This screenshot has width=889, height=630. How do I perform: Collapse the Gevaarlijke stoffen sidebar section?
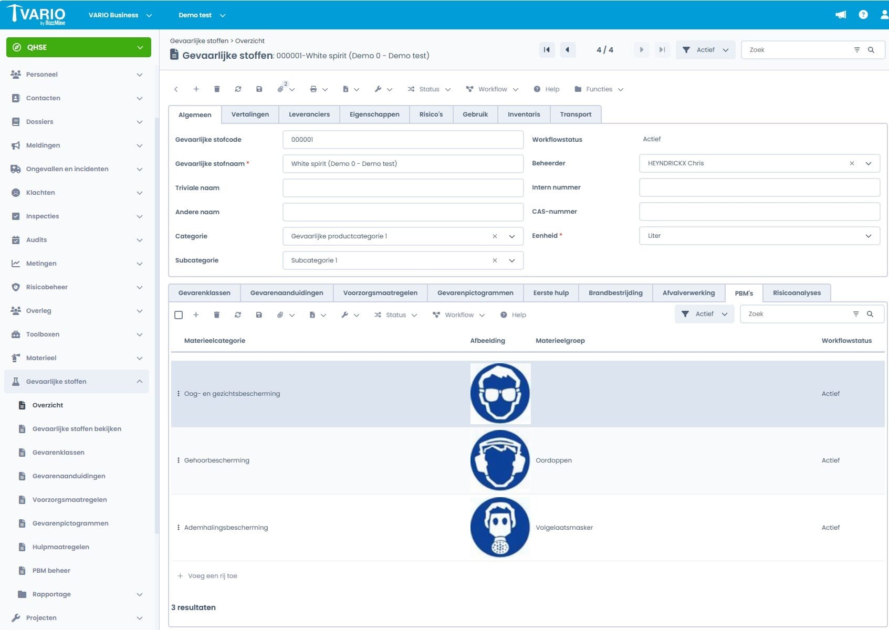click(x=140, y=382)
